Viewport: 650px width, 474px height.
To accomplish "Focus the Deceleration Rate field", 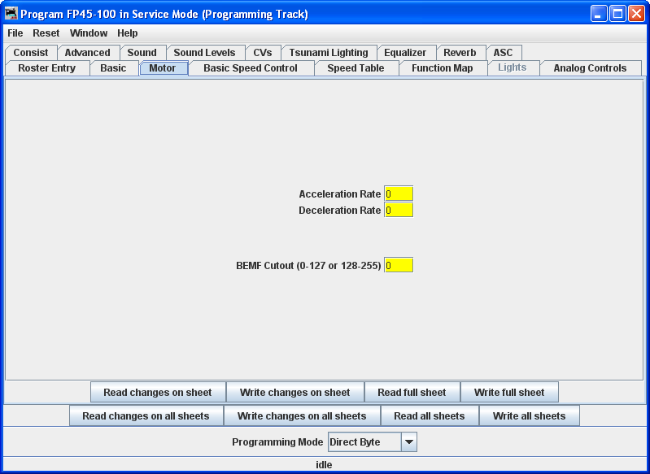I will [399, 211].
